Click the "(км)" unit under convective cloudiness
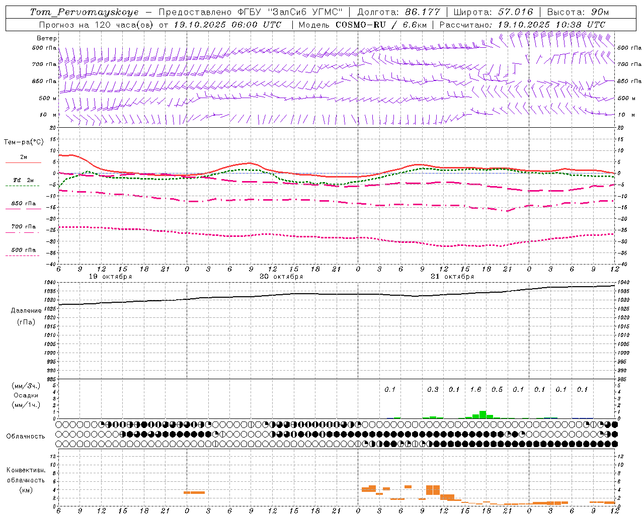The height and width of the screenshot is (515, 644). [x=26, y=490]
